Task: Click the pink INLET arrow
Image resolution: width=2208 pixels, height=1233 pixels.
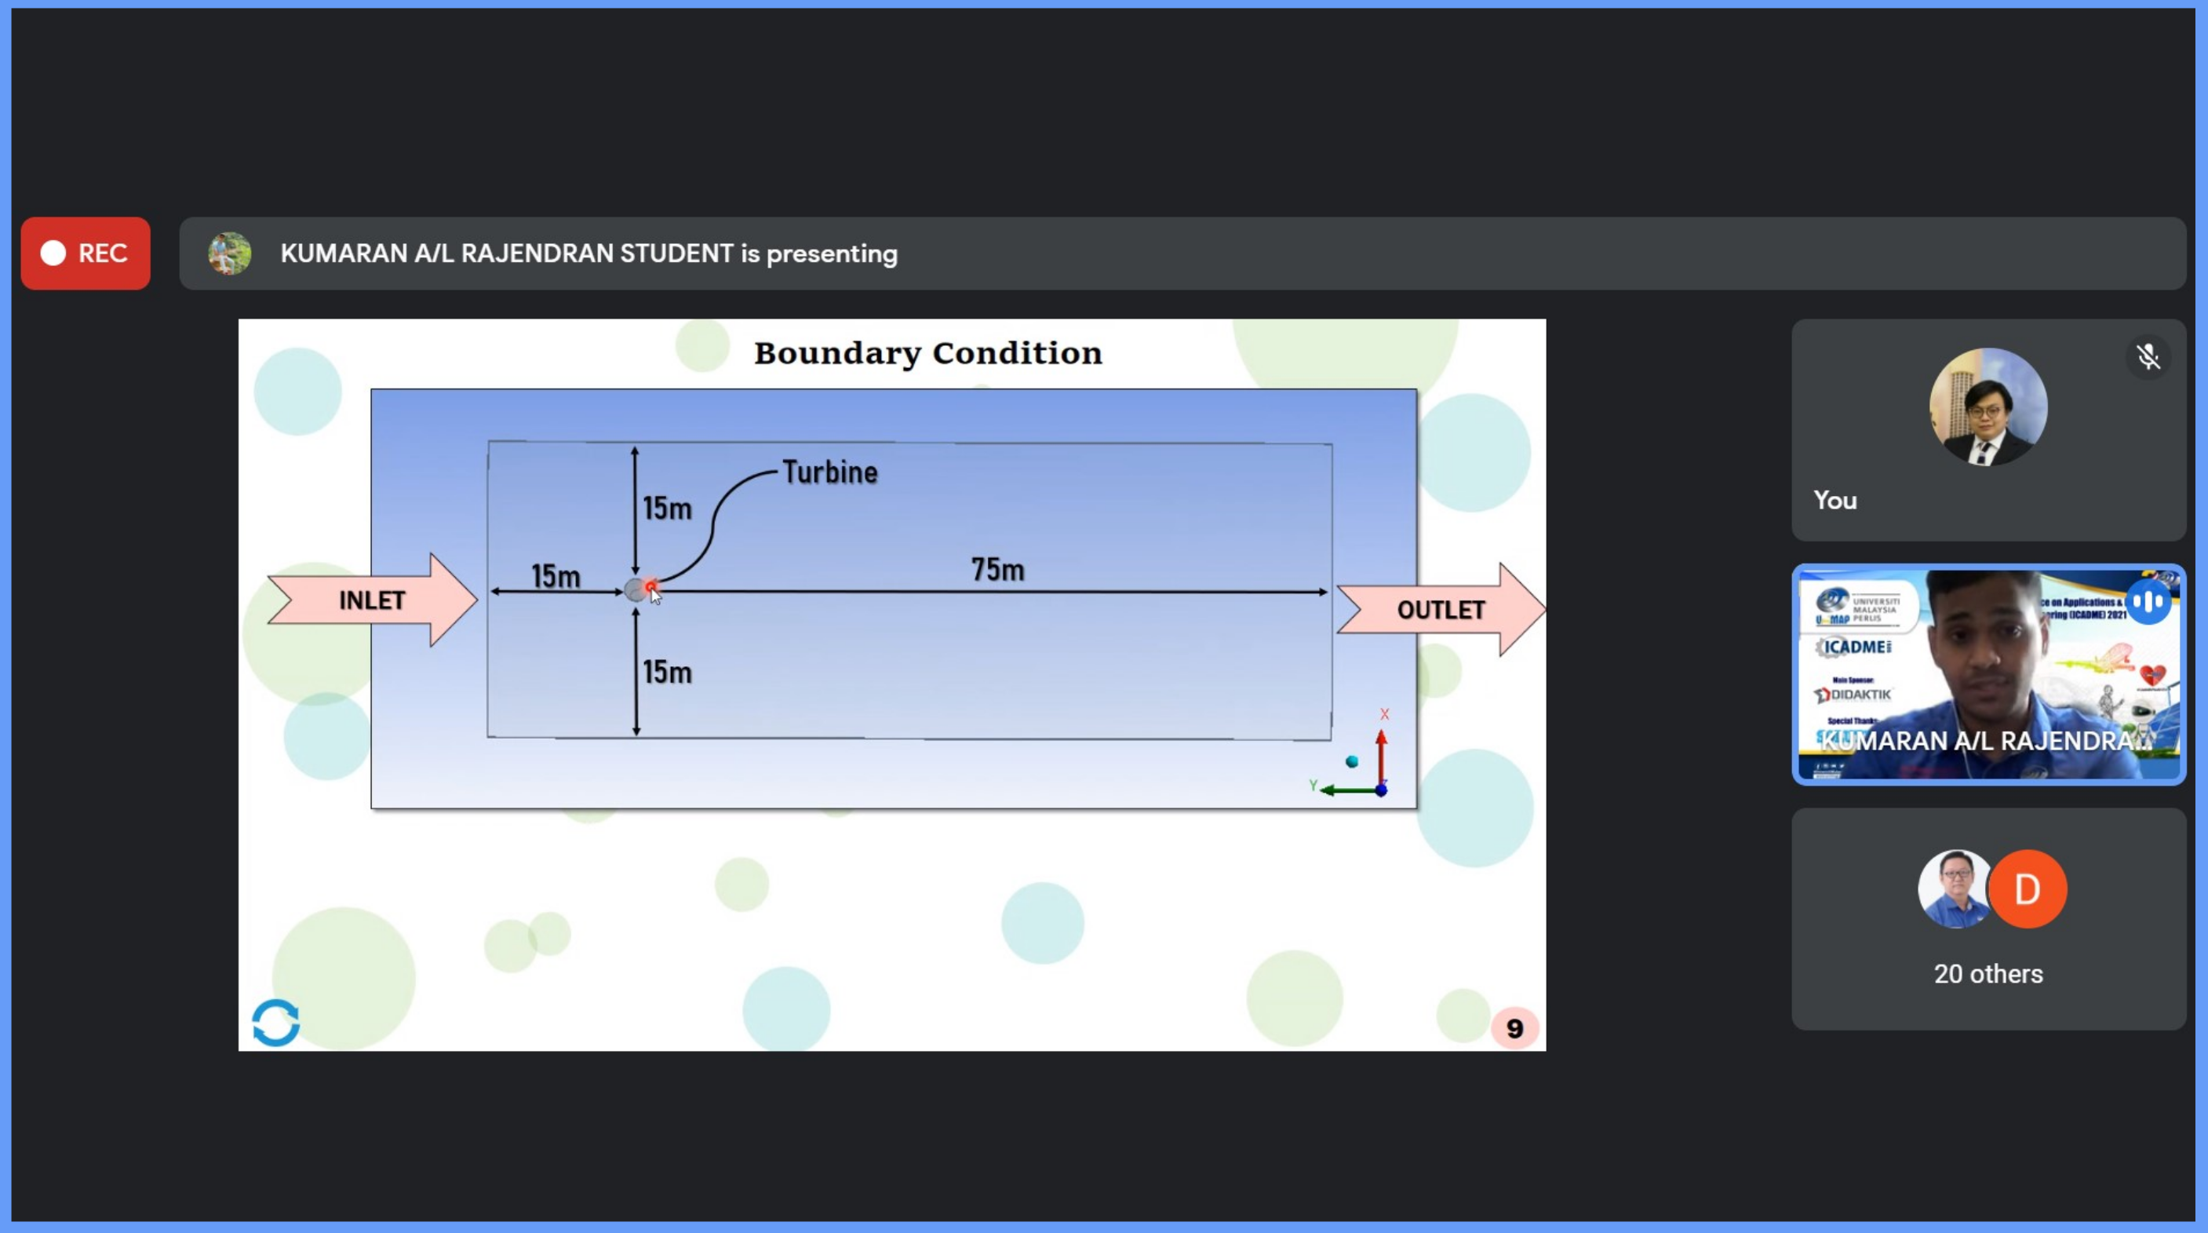Action: pos(372,600)
